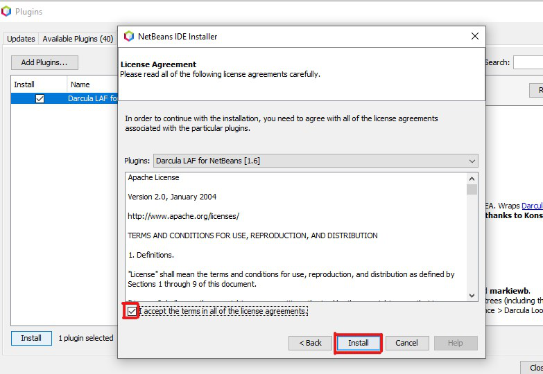Click Install in the NetBeans IDE Installer dialog

(358, 343)
